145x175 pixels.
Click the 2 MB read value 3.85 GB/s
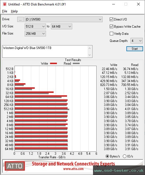pyautogui.click(x=132, y=117)
